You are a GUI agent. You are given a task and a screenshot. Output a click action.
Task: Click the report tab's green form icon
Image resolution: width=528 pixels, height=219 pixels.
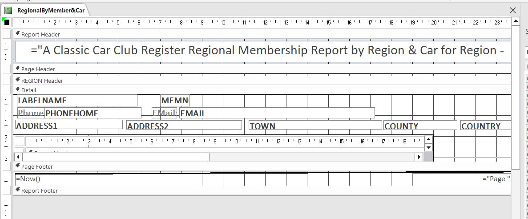(8, 10)
